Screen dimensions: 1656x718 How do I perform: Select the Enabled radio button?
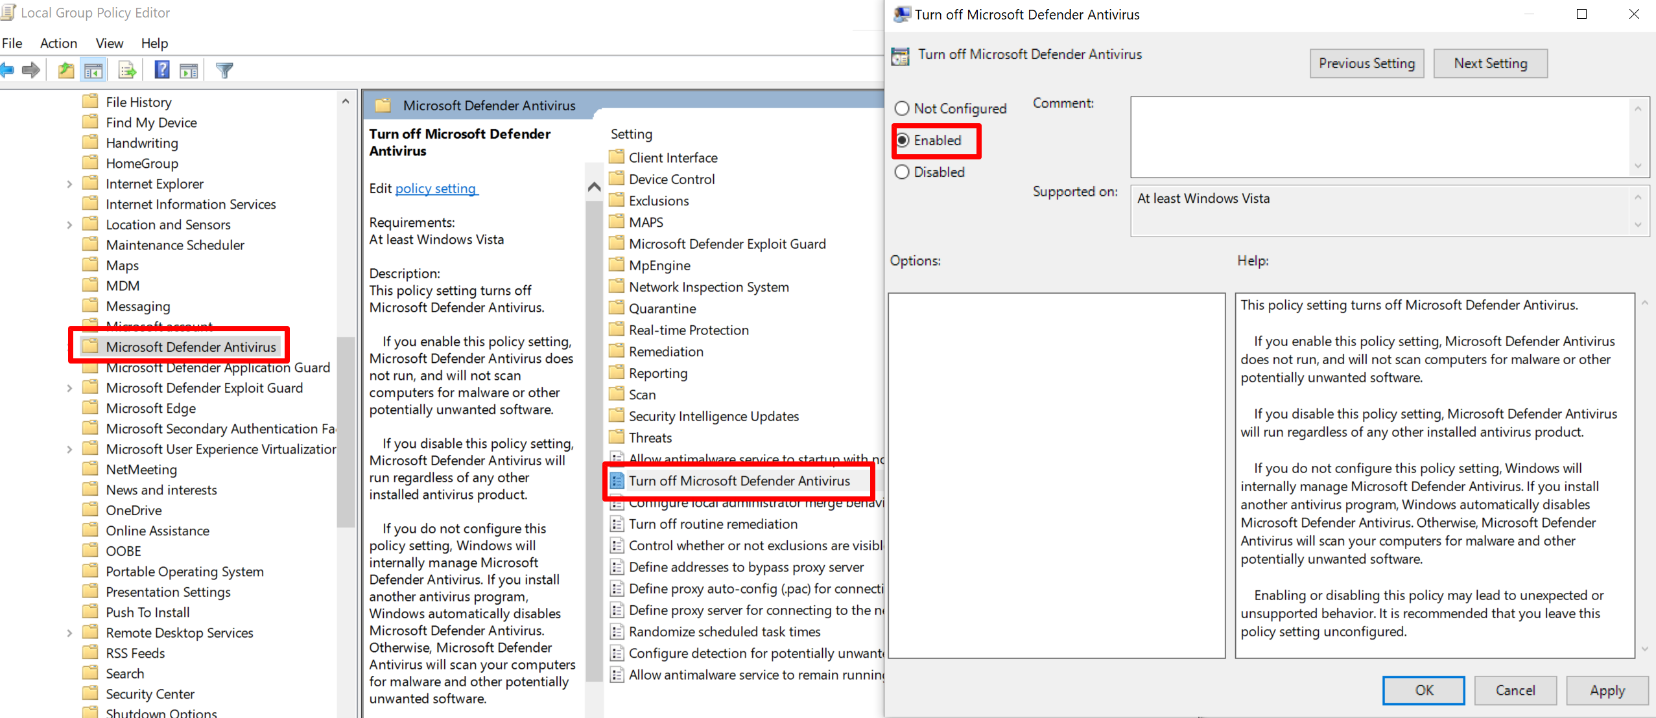pyautogui.click(x=903, y=140)
